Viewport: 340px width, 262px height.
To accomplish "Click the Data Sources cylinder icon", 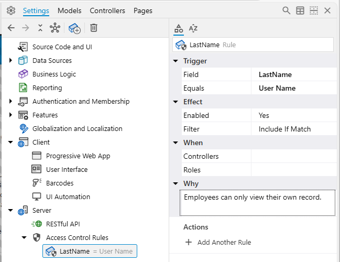I will 23,60.
